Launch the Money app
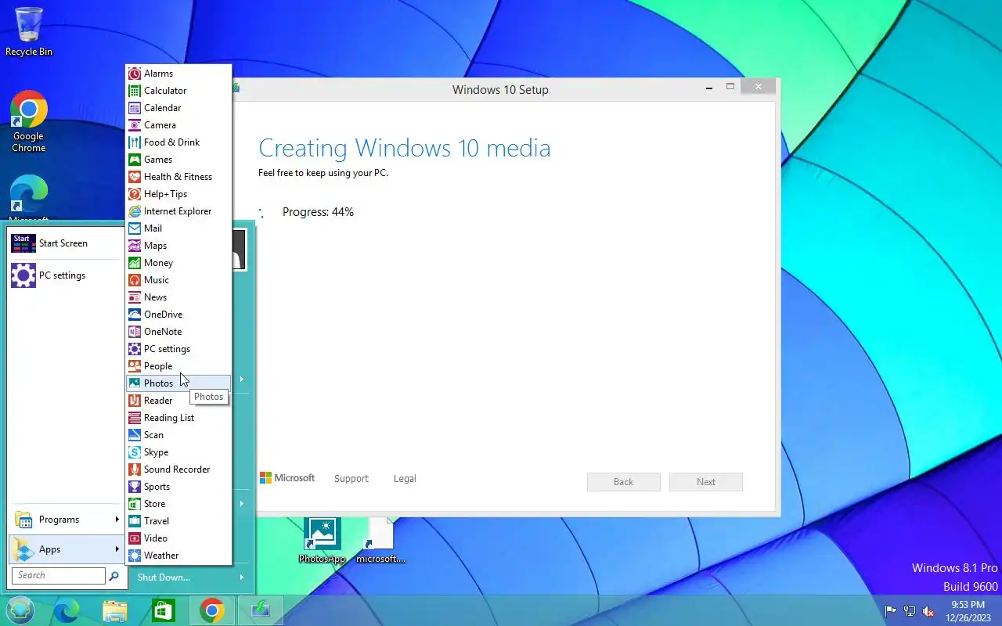 tap(178, 263)
